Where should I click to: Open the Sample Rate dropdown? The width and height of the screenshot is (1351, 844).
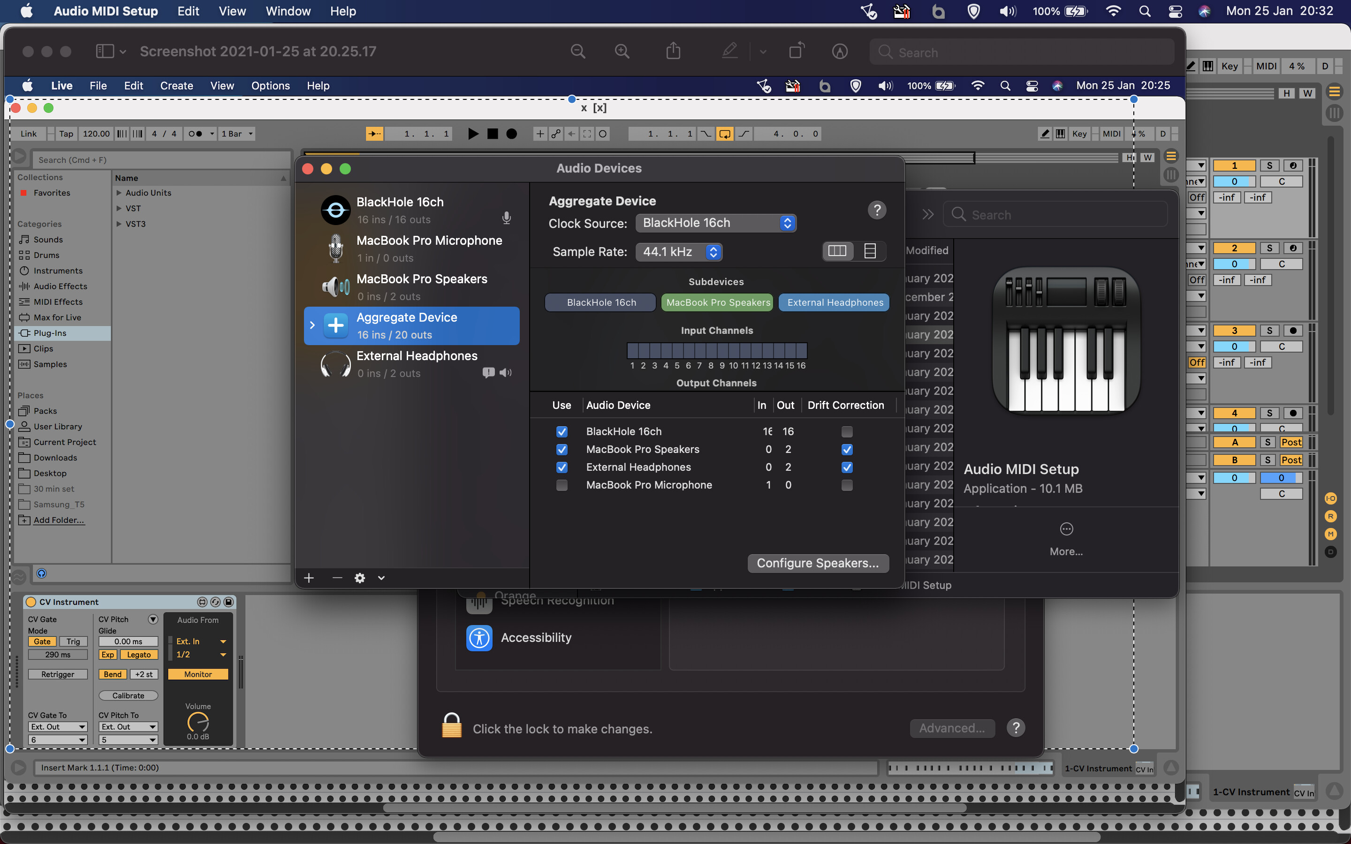point(679,252)
